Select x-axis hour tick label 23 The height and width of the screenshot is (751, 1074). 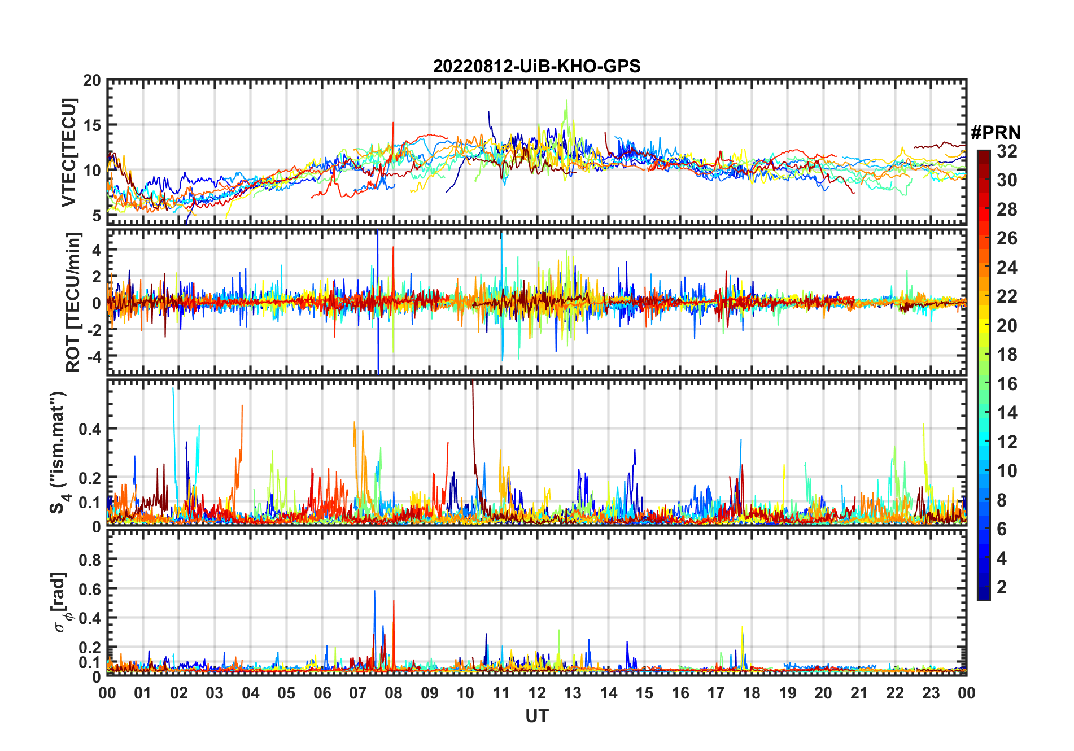tap(931, 693)
